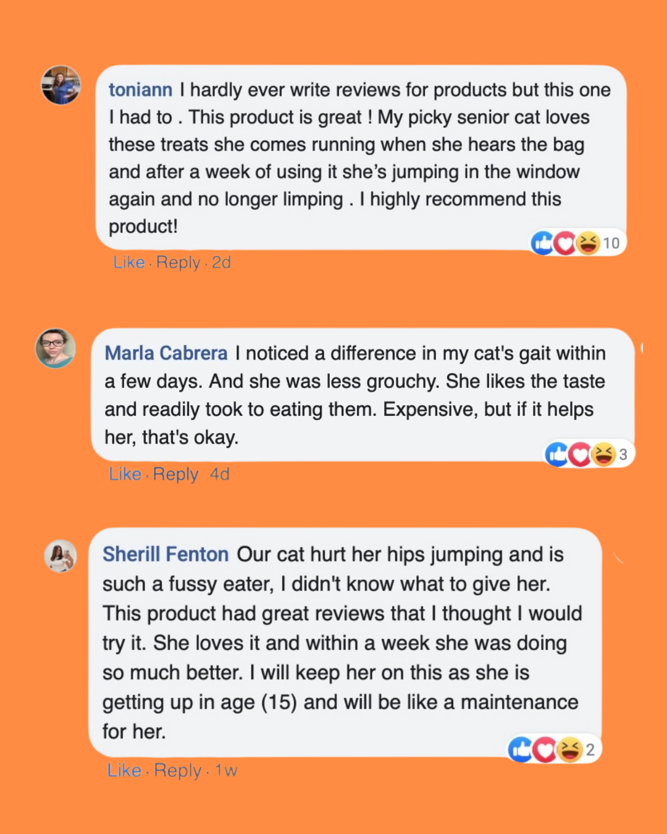Click the reaction count 10 on toniann's comment

click(611, 243)
